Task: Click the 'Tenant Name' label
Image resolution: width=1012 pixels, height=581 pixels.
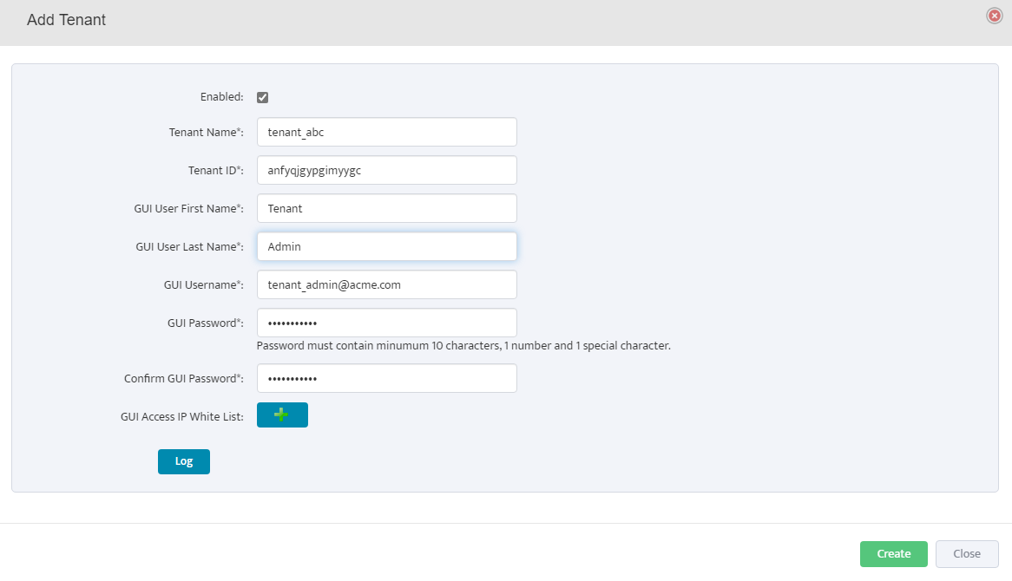Action: (x=206, y=133)
